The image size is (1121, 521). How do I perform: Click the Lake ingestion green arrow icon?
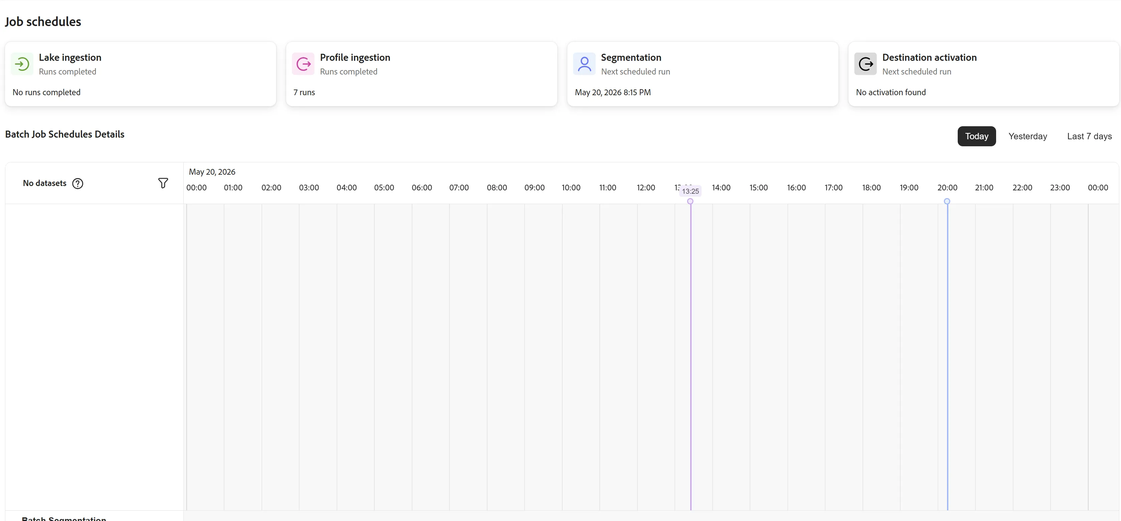coord(22,64)
